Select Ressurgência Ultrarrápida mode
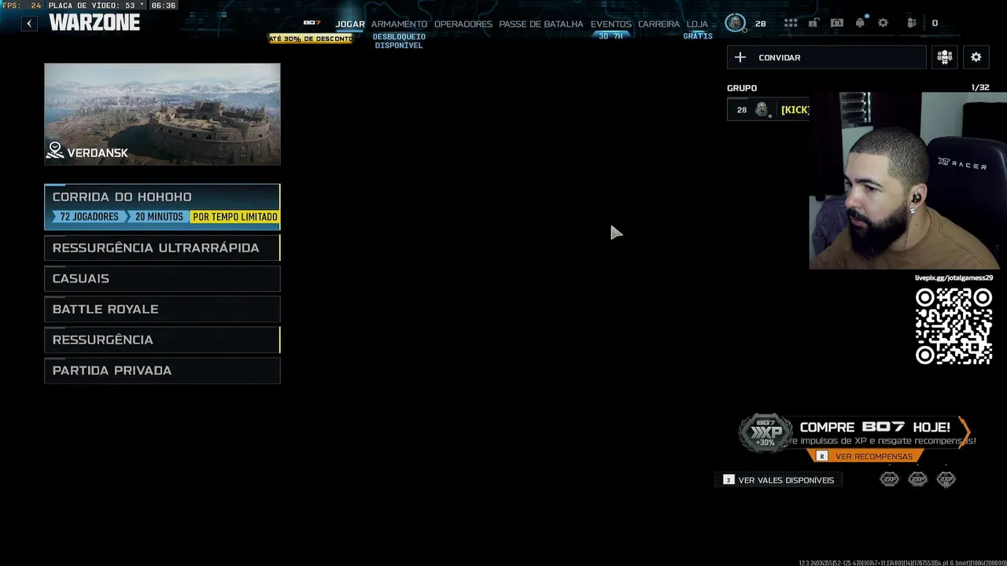1007x566 pixels. (x=162, y=248)
